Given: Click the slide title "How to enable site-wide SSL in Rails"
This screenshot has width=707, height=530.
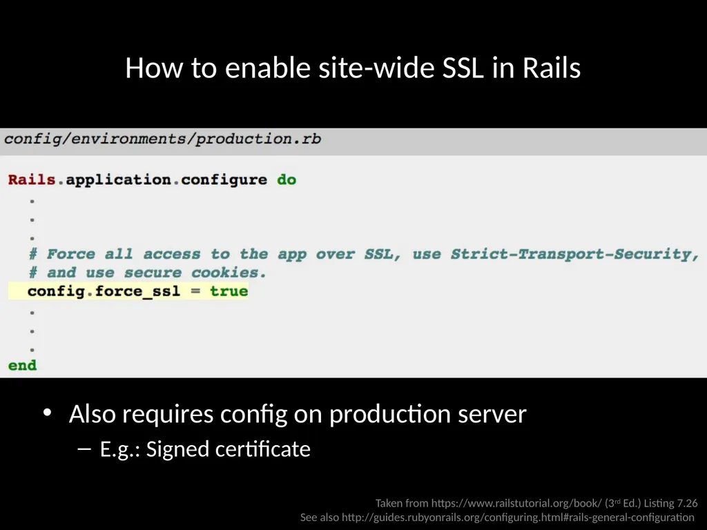Looking at the screenshot, I should pyautogui.click(x=353, y=68).
